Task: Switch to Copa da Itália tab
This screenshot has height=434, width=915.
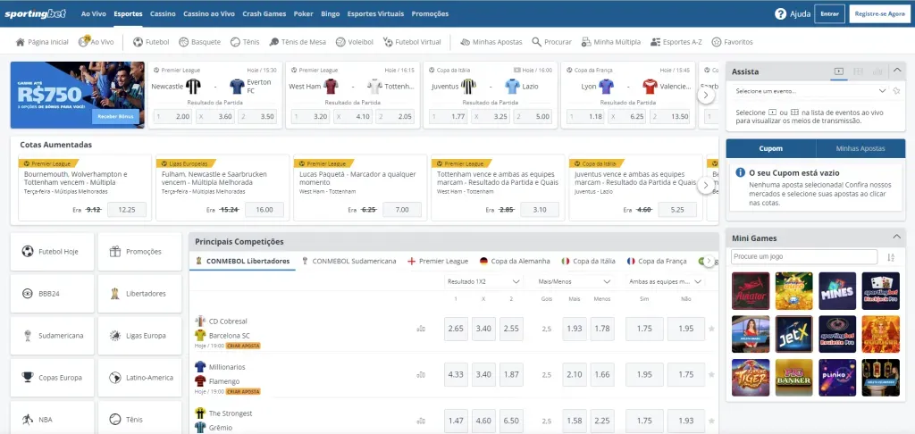Action: 588,262
